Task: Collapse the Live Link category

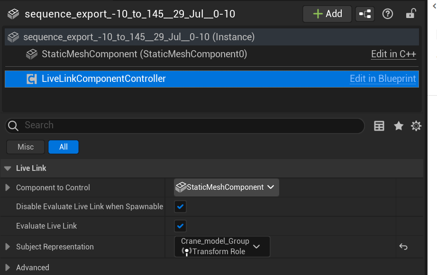Action: [8, 168]
